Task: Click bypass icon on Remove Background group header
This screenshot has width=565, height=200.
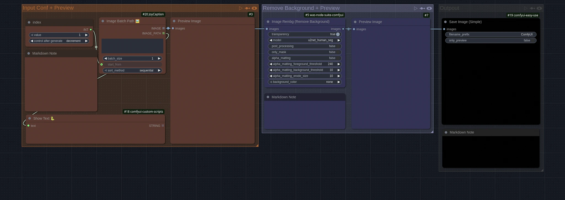Action: 422,9
